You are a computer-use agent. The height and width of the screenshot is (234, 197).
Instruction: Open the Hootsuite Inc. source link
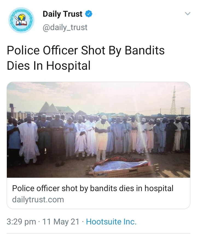111,222
